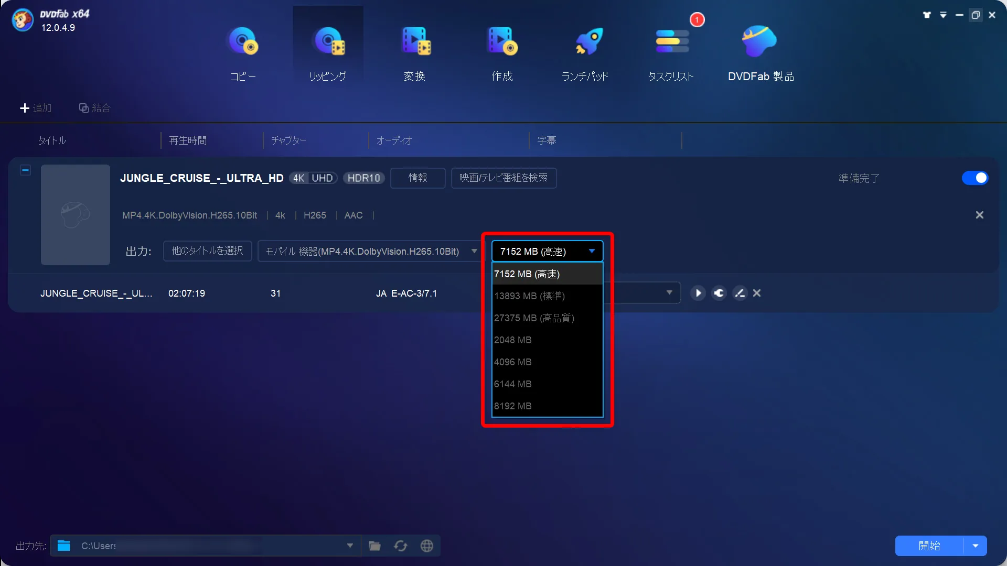Click the オーディオ column header
This screenshot has width=1007, height=566.
pos(394,140)
